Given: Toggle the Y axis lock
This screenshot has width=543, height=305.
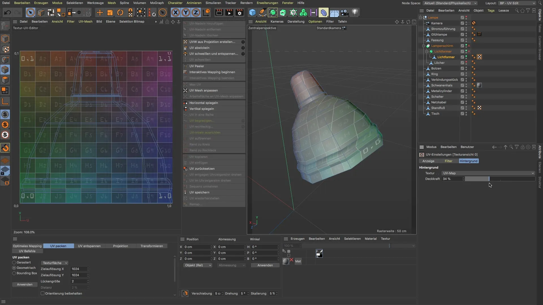Looking at the screenshot, I should (186, 12).
